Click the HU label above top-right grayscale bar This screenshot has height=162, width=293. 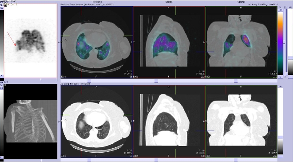[x=290, y=7]
